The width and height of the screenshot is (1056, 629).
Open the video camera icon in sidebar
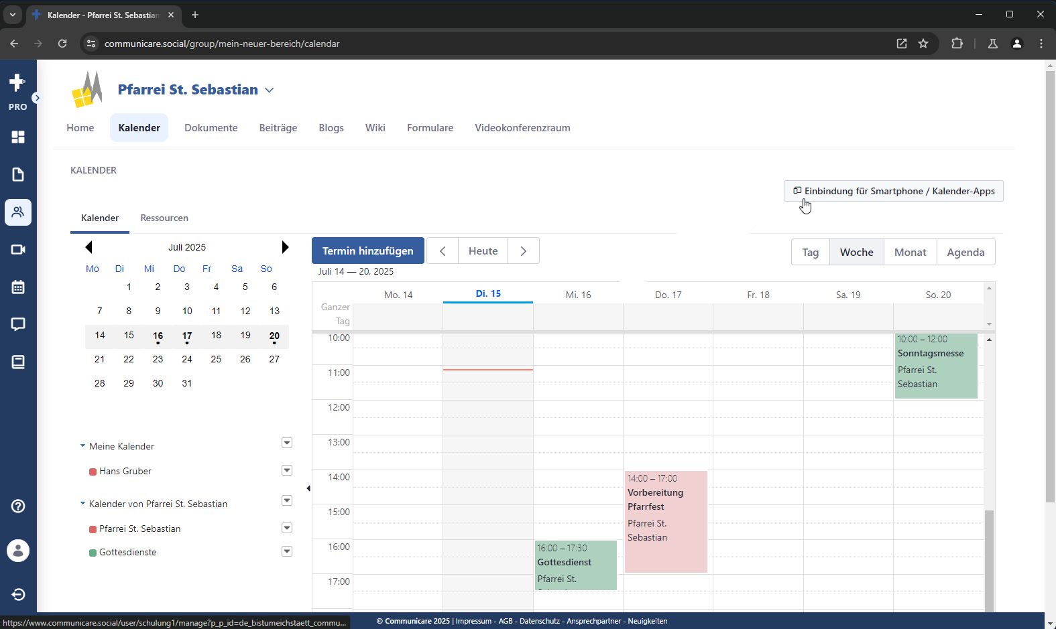click(18, 249)
